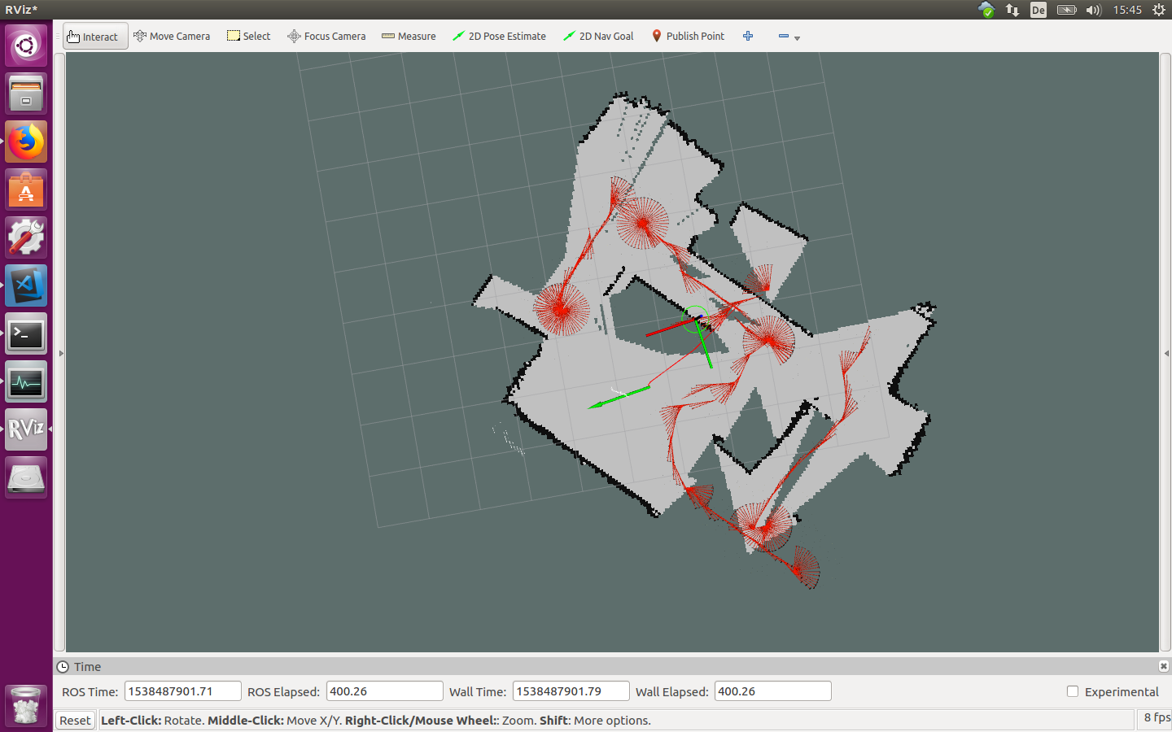The height and width of the screenshot is (732, 1172).
Task: Open the disk drive launcher icon
Action: click(26, 477)
